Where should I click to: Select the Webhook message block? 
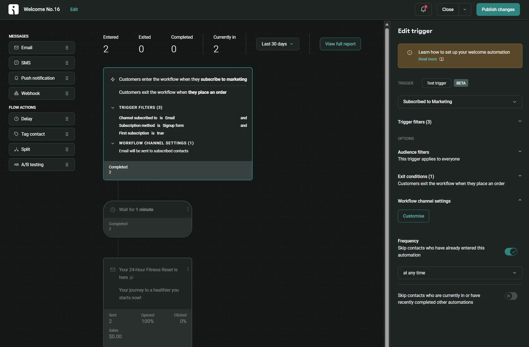pos(42,94)
